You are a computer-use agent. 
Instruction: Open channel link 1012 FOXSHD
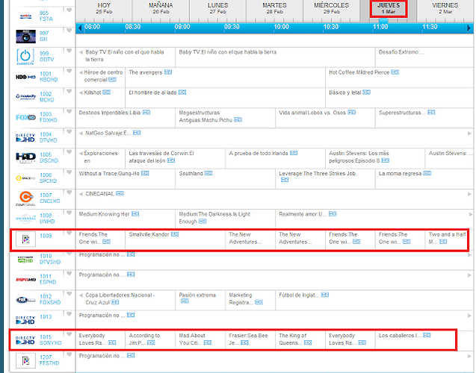pyautogui.click(x=50, y=300)
